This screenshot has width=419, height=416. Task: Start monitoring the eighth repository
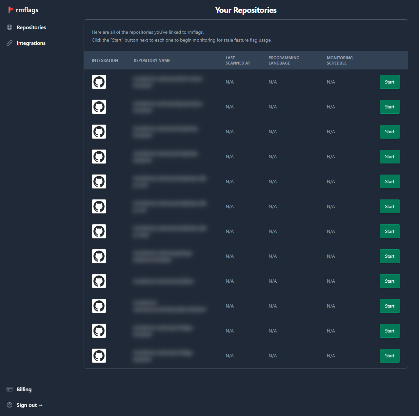[x=389, y=256]
